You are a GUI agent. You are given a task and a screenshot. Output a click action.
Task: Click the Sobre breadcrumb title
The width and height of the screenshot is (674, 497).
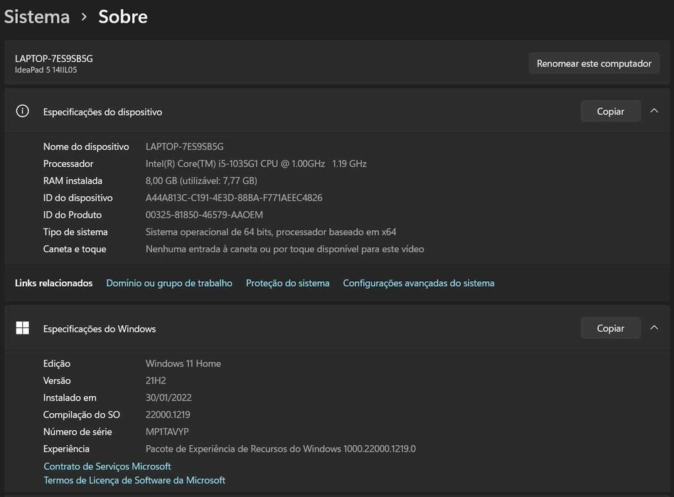123,17
